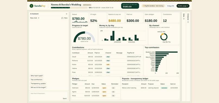Click the Paid out $300.00 card

[x=134, y=18]
